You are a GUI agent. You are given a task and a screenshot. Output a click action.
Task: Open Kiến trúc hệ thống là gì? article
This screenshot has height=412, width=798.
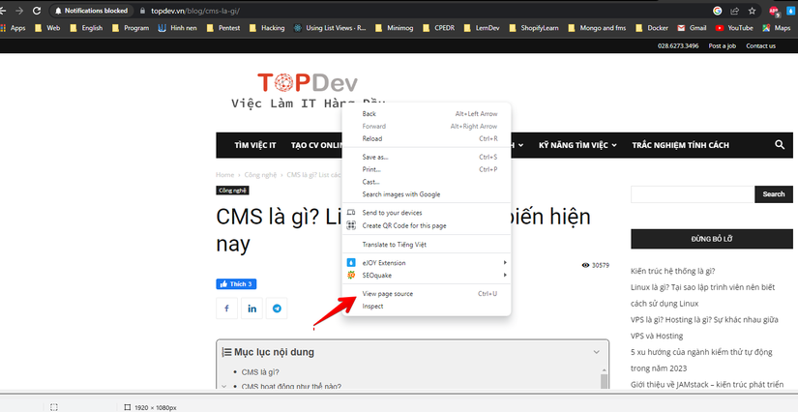coord(672,271)
